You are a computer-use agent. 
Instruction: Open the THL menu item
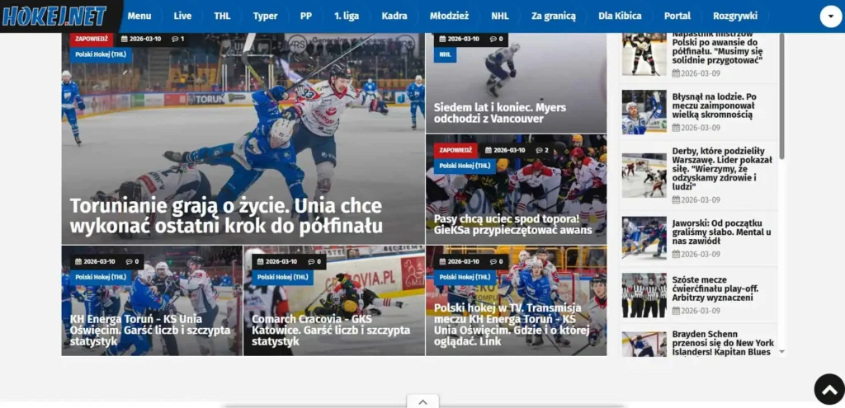[x=222, y=16]
